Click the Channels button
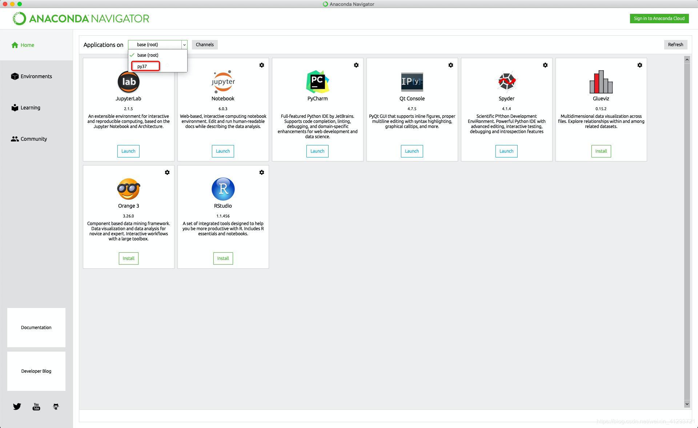 (205, 45)
